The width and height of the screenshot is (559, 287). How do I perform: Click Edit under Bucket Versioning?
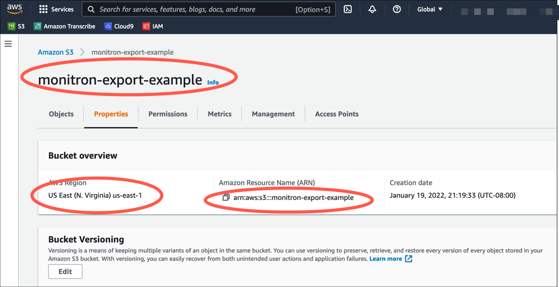pos(65,271)
